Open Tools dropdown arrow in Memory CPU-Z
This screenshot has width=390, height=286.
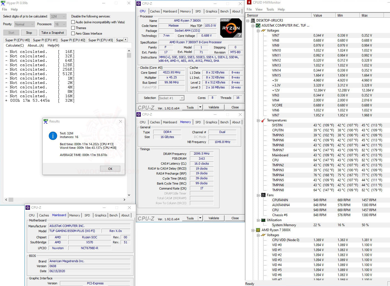click(200, 218)
